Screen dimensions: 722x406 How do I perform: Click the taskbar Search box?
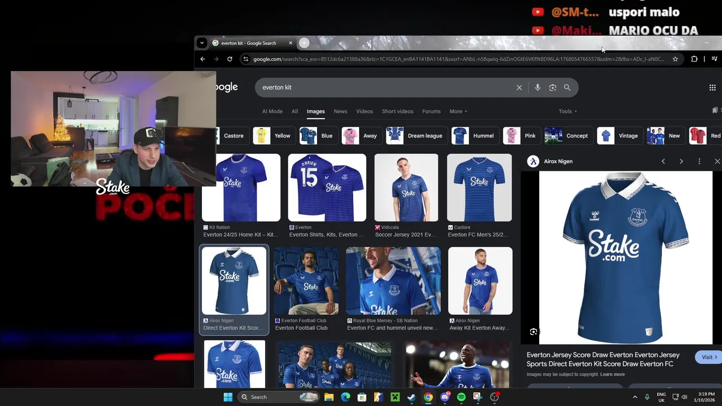click(280, 397)
